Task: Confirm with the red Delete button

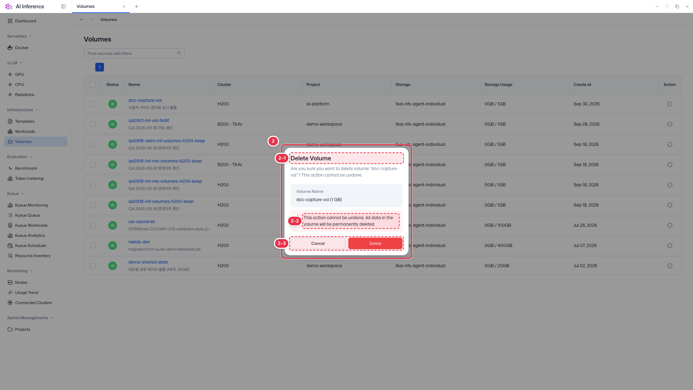Action: coord(375,243)
